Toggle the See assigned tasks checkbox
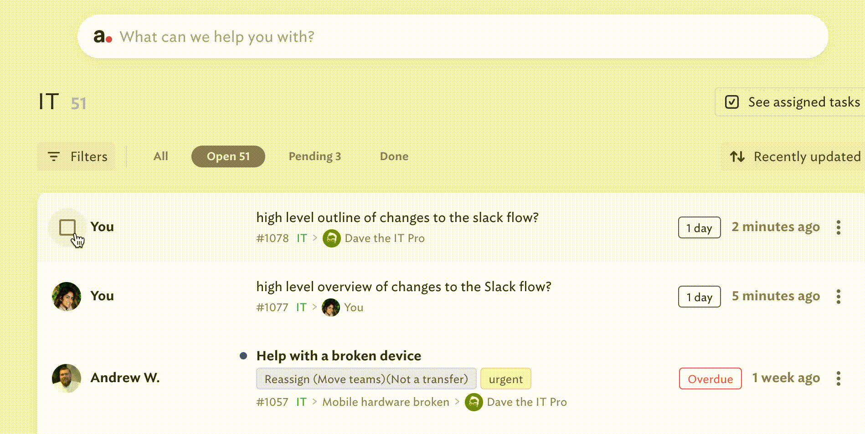Viewport: 865px width, 434px height. [732, 102]
